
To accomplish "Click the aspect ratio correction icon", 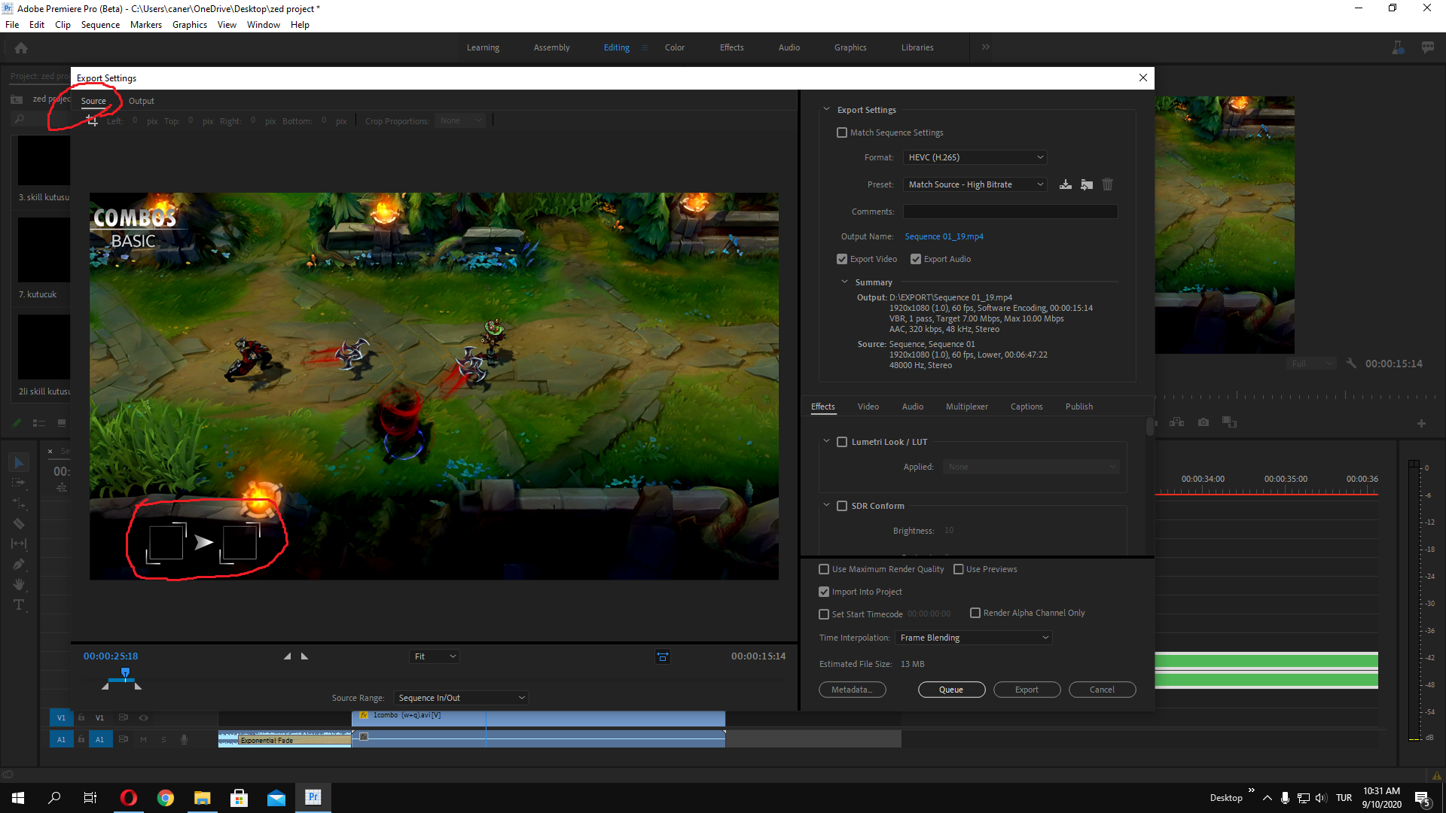I will point(662,656).
